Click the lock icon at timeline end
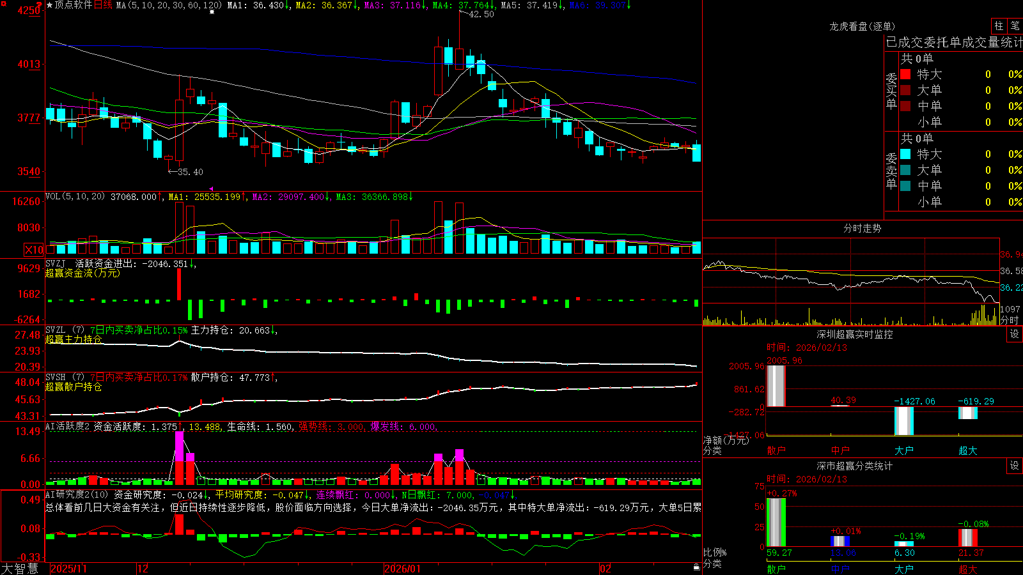 coord(696,567)
